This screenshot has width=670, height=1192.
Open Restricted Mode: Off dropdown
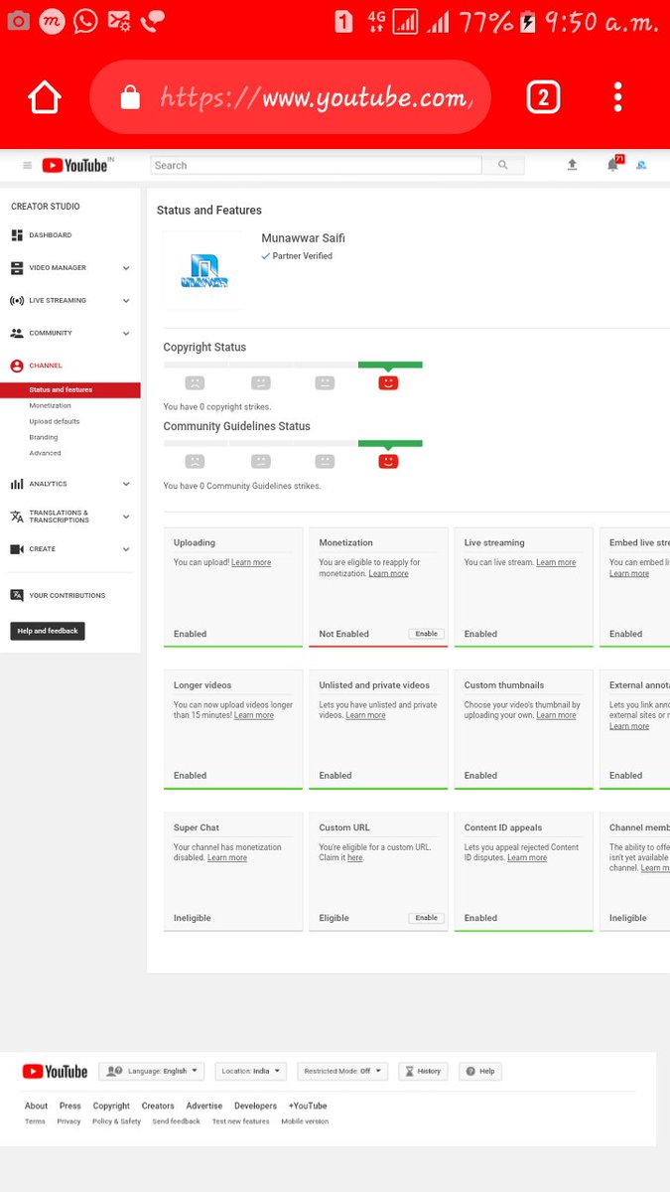341,1072
